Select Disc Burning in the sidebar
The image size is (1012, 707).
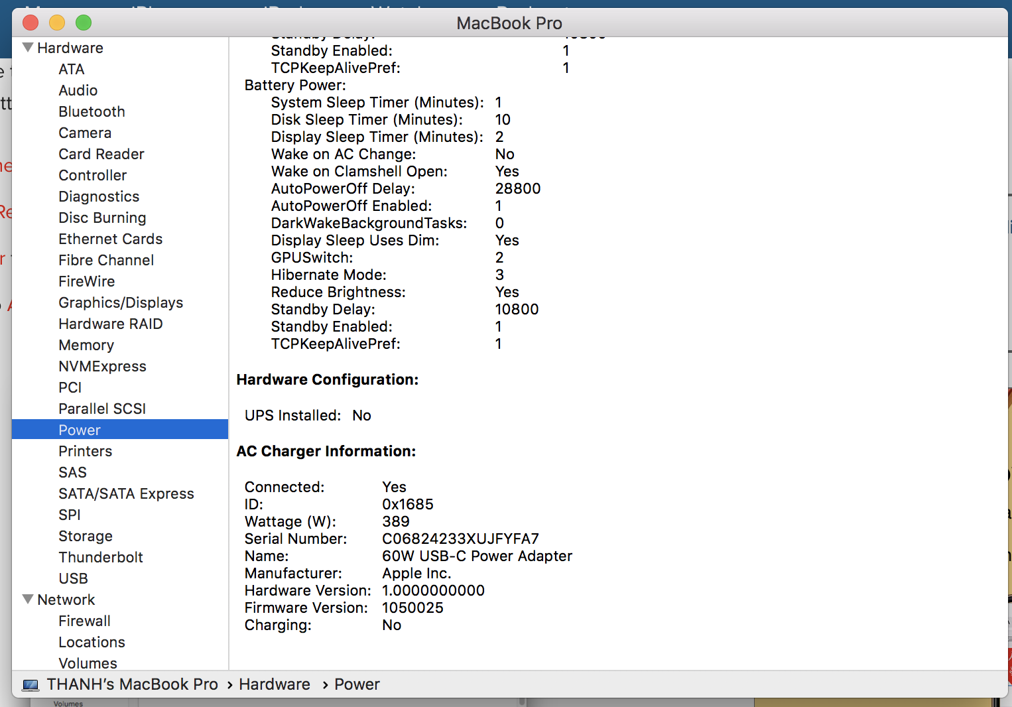coord(102,218)
